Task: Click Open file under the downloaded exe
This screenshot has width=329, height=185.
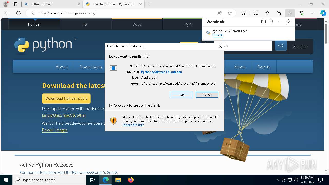Action: [x=218, y=35]
